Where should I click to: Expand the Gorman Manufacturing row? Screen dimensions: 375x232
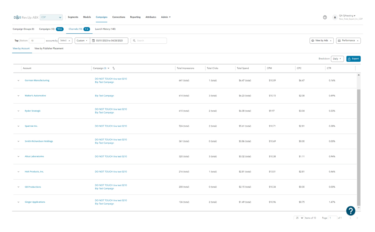(19, 81)
